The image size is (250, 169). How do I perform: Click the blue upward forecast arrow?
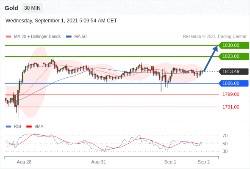(x=211, y=58)
